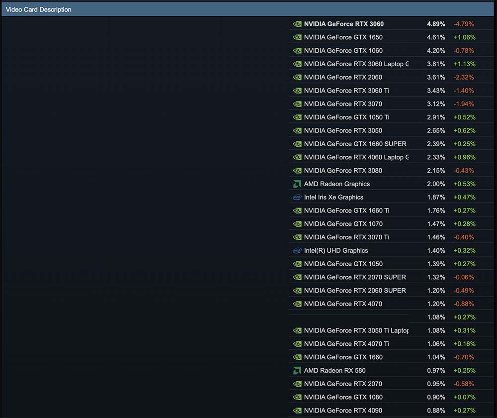Click AMD icon beside Radeon Graphics
The height and width of the screenshot is (418, 497).
click(x=297, y=184)
